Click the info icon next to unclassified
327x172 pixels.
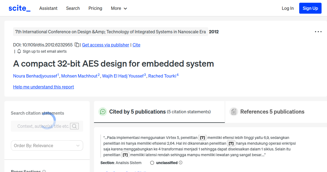click(181, 162)
